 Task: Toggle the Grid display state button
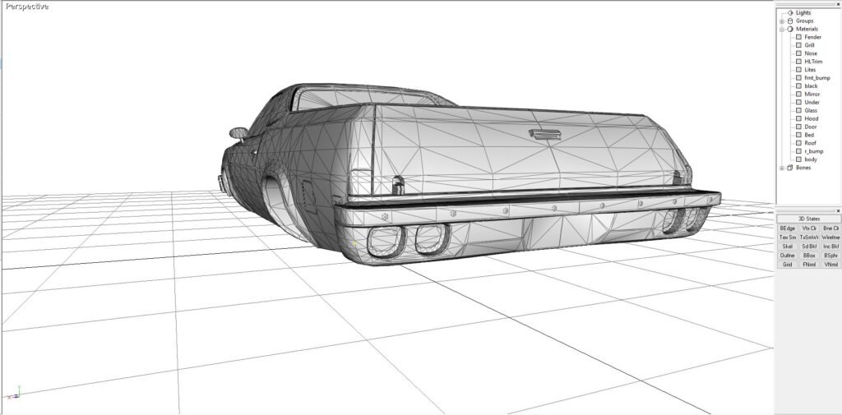(x=787, y=265)
